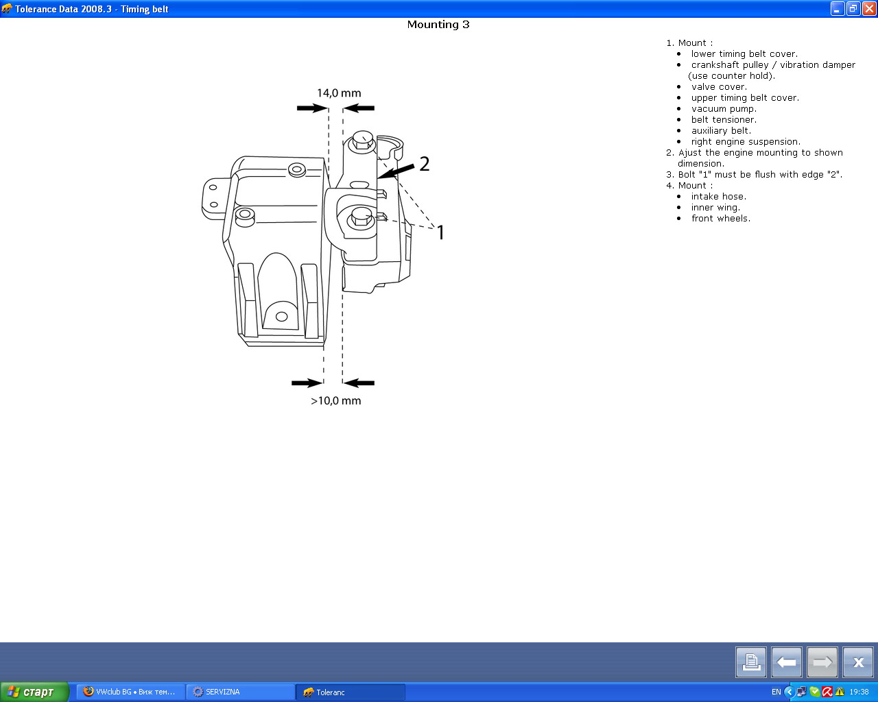Click the print document icon button
This screenshot has width=878, height=702.
click(x=751, y=662)
